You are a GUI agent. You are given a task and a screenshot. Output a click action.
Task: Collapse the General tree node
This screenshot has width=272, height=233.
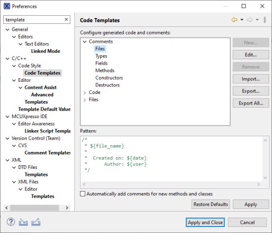[x=7, y=29]
